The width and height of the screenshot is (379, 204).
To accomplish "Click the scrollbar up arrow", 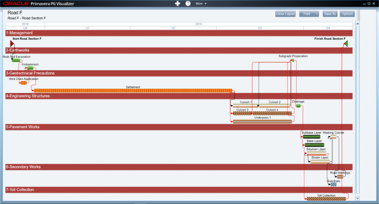I will click(x=357, y=23).
